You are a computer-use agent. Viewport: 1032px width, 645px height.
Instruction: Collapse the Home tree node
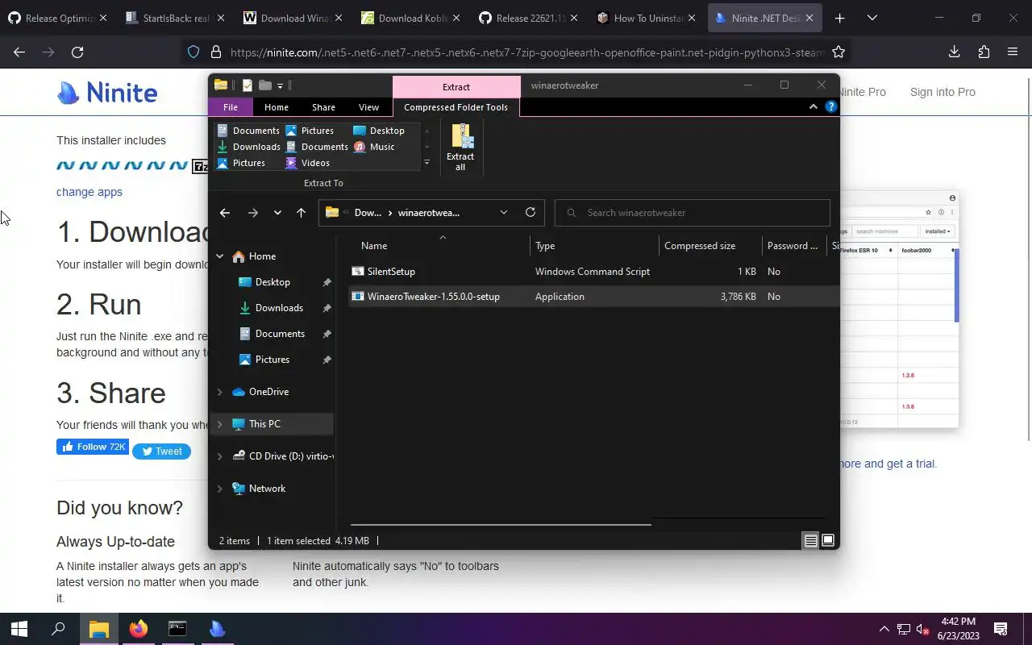[219, 256]
